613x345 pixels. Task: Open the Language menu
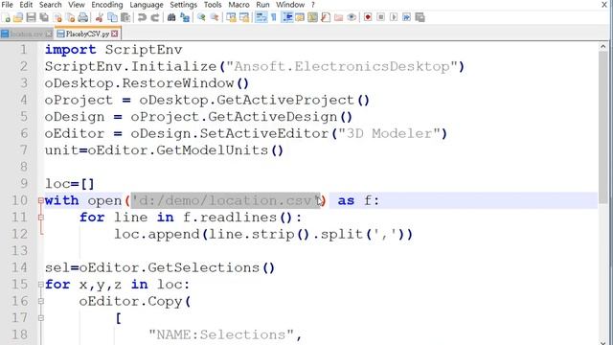147,5
